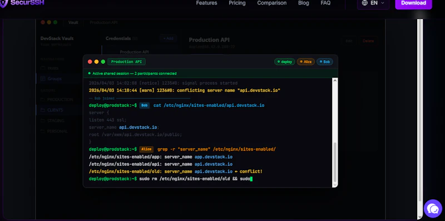Click the SecurSSH shield logo
This screenshot has height=221, width=445.
pyautogui.click(x=3, y=3)
